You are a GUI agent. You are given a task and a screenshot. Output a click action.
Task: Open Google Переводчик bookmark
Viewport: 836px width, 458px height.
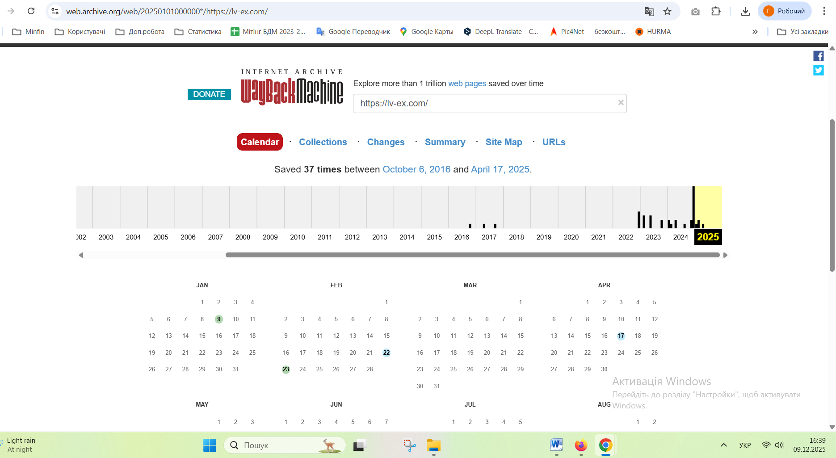tap(353, 32)
